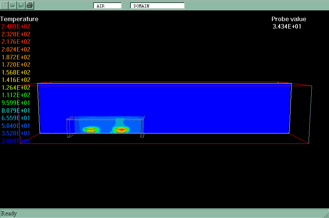
Task: Select the 2.000E+01 minimum legend value
Action: click(x=16, y=141)
